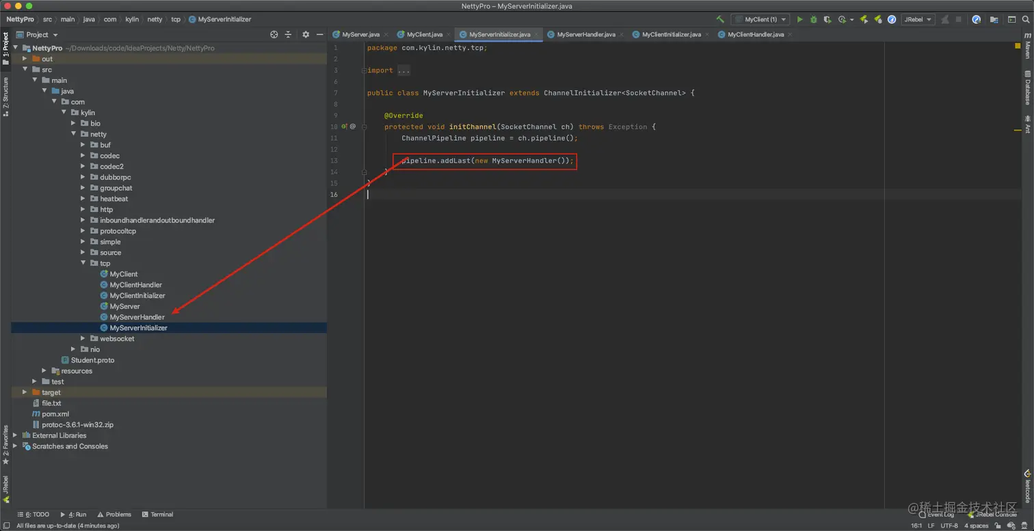Expand the out folder

point(25,59)
